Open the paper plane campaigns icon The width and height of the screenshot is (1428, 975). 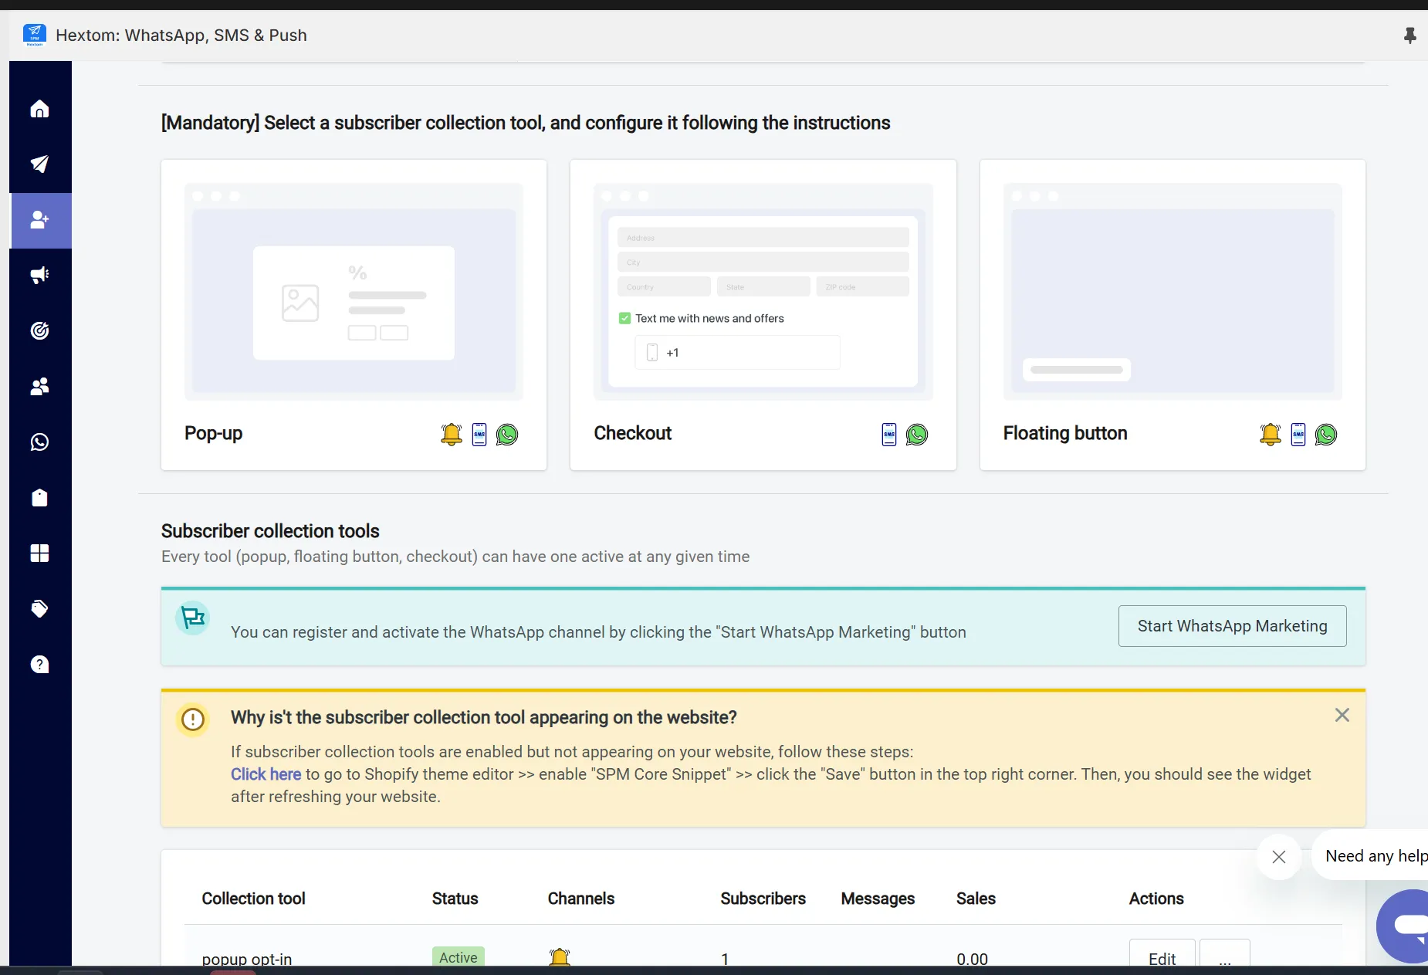point(39,164)
